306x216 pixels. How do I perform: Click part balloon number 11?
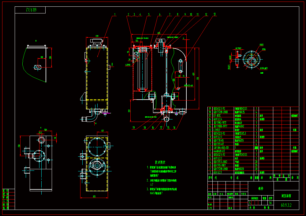click(x=197, y=14)
